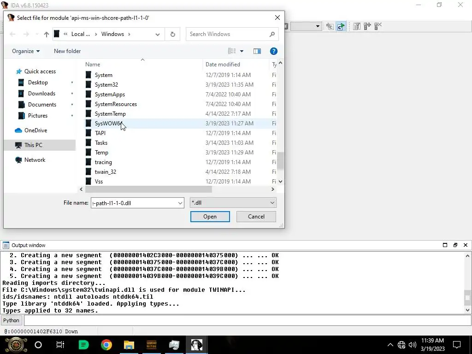This screenshot has width=472, height=354.
Task: Click the New folder button
Action: point(67,51)
